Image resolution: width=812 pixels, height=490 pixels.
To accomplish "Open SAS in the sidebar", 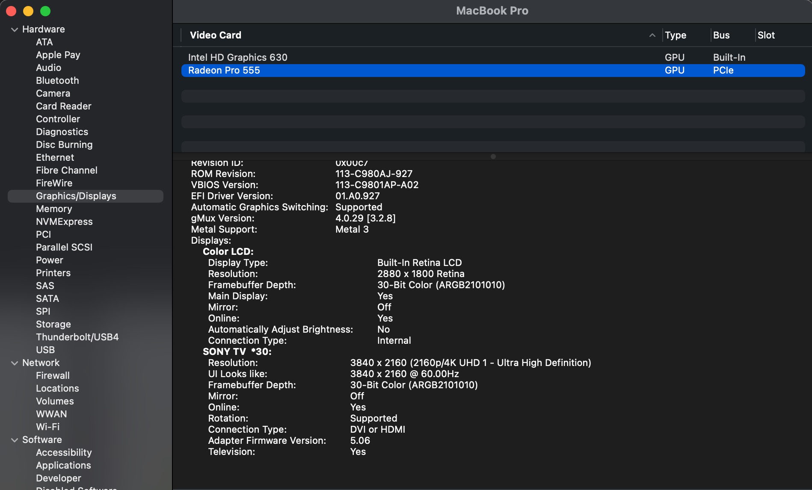I will click(45, 286).
